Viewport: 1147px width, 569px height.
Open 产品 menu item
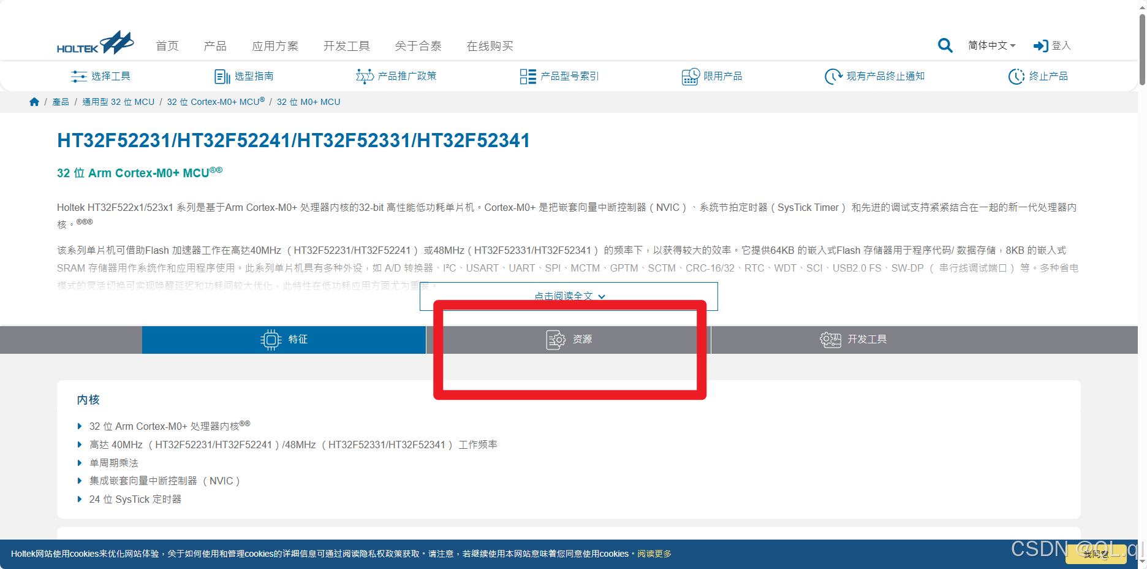[215, 46]
